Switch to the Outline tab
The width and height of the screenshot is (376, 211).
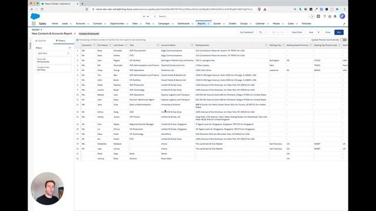coord(41,40)
